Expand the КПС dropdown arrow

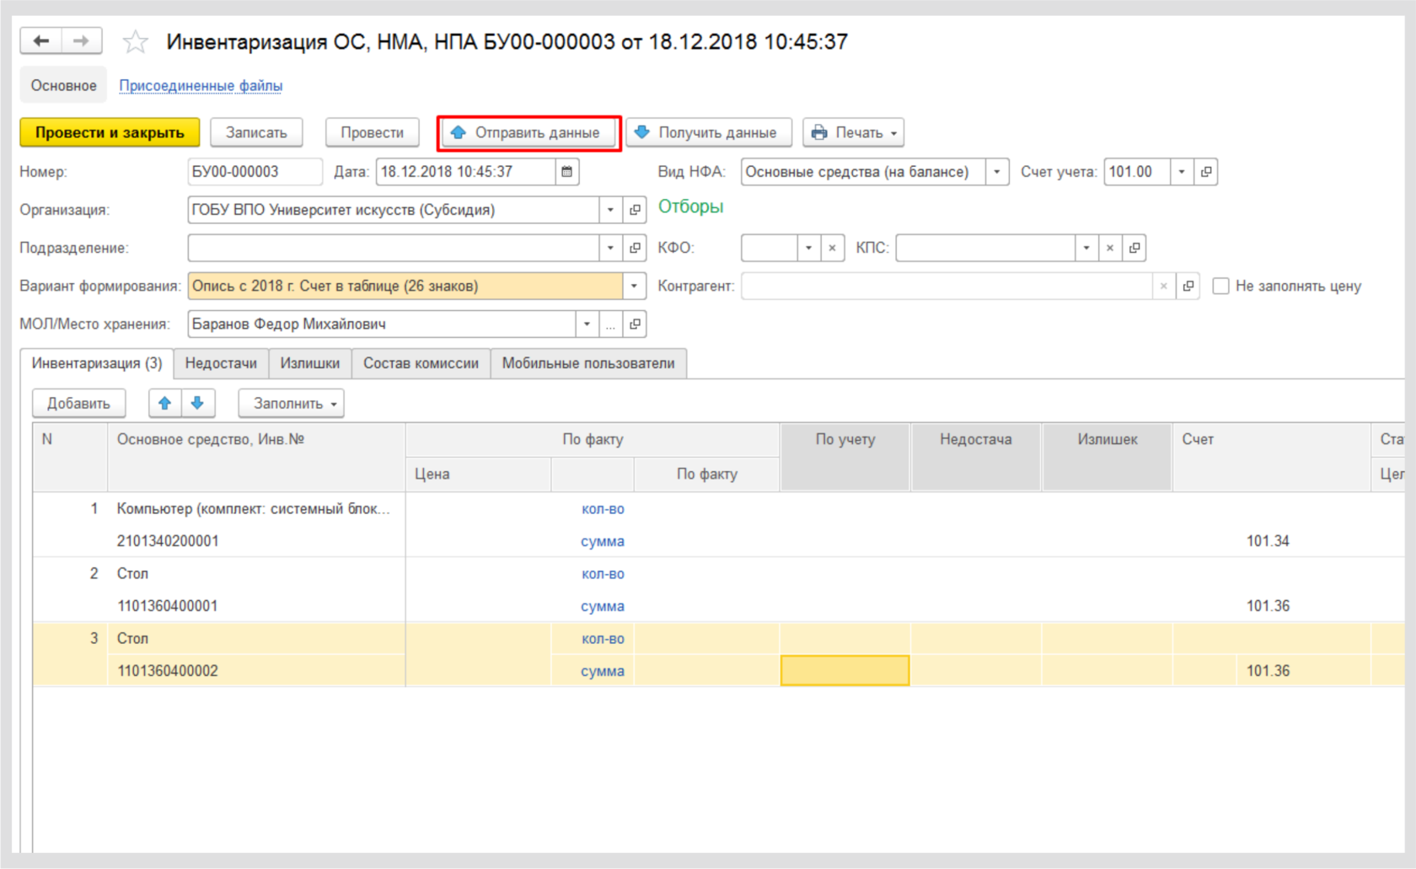1086,248
